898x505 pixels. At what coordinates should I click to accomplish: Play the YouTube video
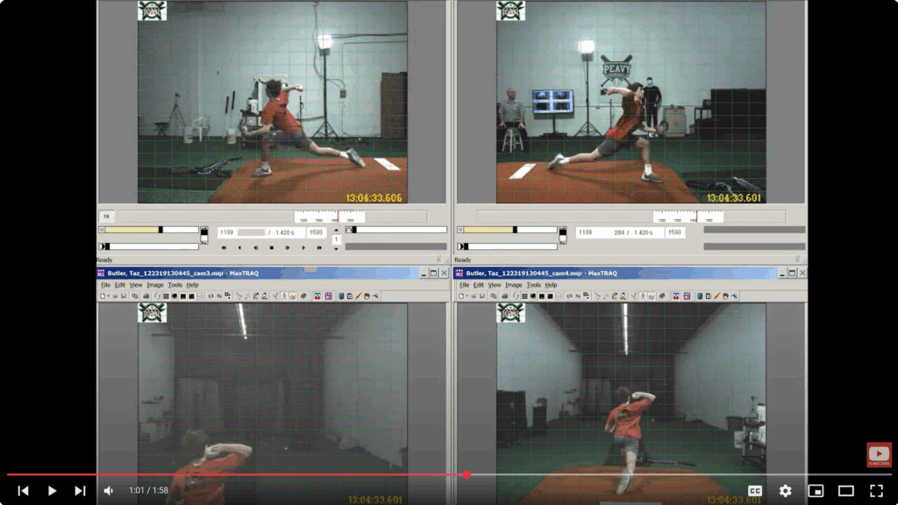[x=52, y=491]
